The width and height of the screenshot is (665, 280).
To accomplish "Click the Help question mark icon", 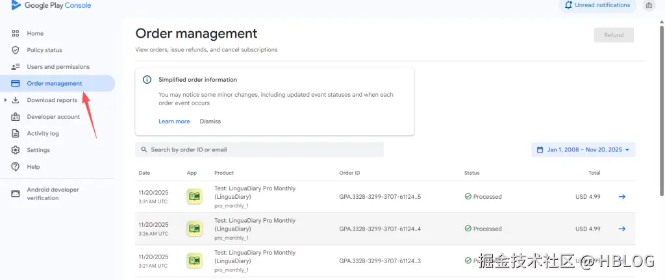I will (16, 167).
